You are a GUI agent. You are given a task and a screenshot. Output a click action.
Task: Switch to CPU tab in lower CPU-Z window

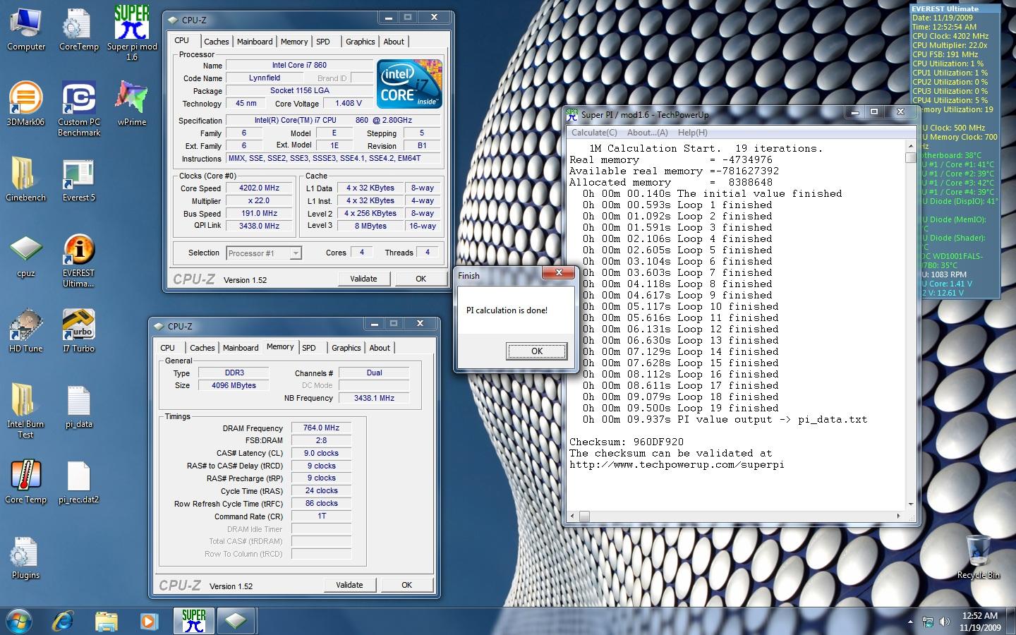tap(167, 348)
